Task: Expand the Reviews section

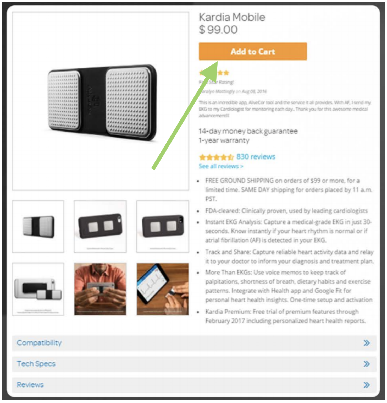Action: coord(194,385)
